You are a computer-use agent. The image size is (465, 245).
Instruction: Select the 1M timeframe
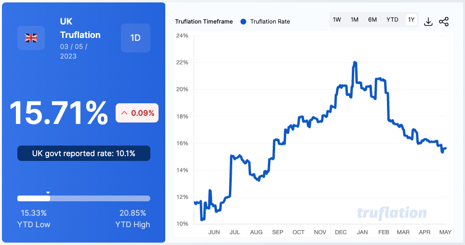[x=354, y=20]
